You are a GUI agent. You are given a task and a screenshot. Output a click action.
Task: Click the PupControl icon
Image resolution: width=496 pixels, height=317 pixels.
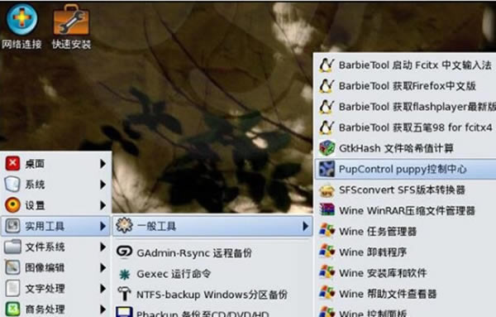[327, 169]
